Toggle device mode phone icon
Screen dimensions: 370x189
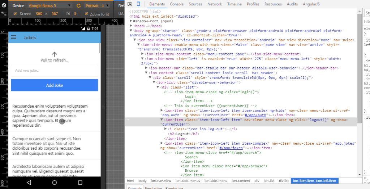[x=138, y=4]
